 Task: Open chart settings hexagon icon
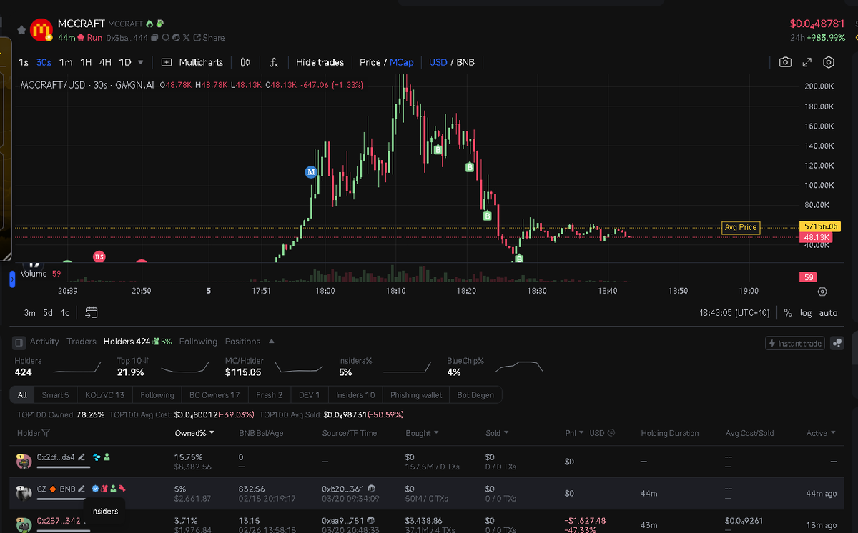coord(829,62)
